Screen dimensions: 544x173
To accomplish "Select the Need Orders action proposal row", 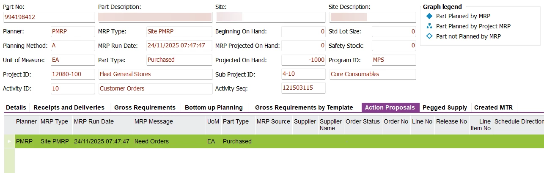I will pos(151,141).
